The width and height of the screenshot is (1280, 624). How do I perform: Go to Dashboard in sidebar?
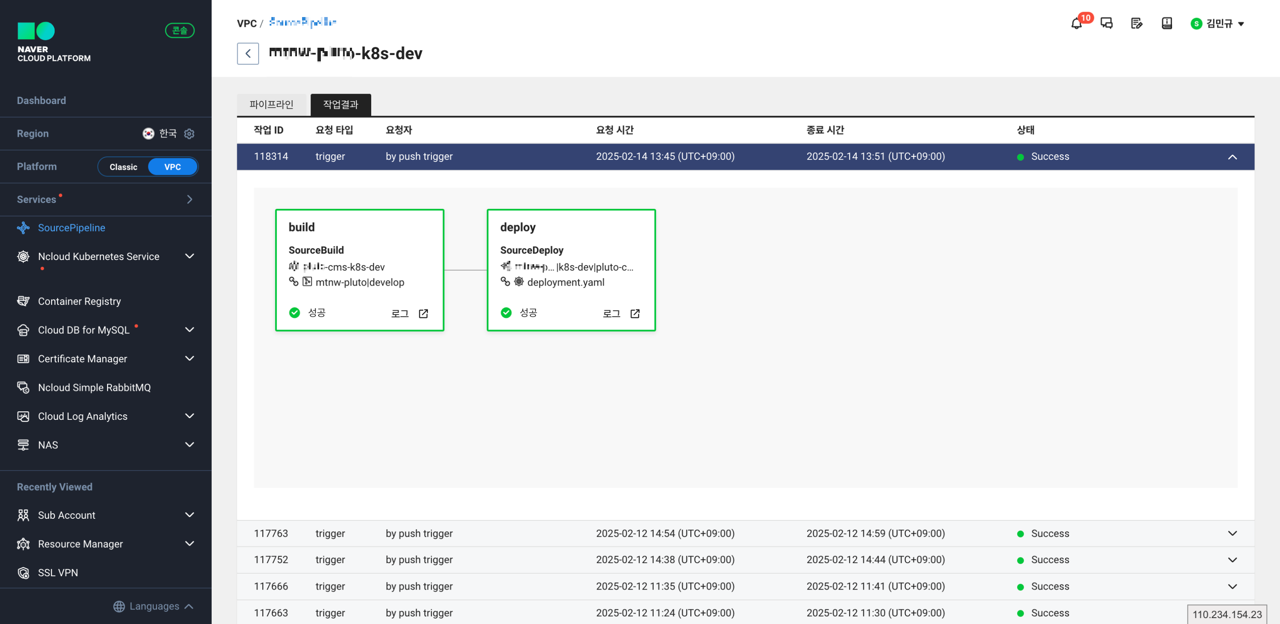(x=41, y=100)
